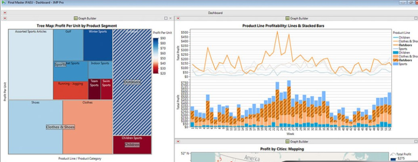
Task: Select the Running - Jogging tree map cell
Action: 71,90
